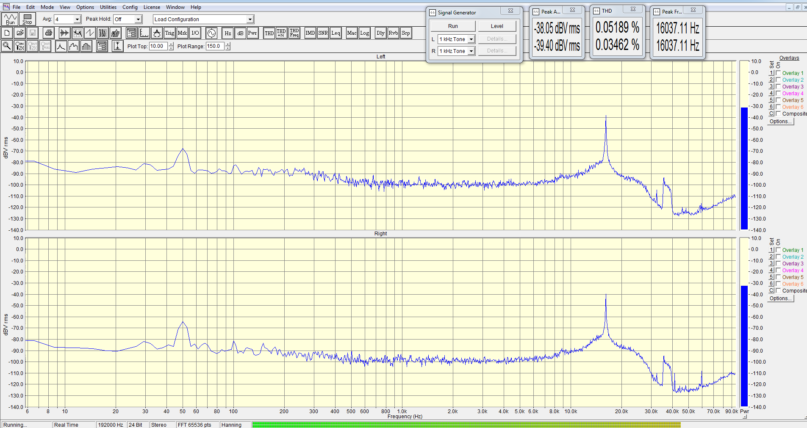This screenshot has height=428, width=807.
Task: Open the License menu
Action: click(152, 7)
